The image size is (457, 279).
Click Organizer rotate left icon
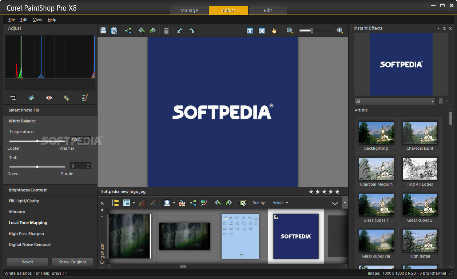point(218,203)
